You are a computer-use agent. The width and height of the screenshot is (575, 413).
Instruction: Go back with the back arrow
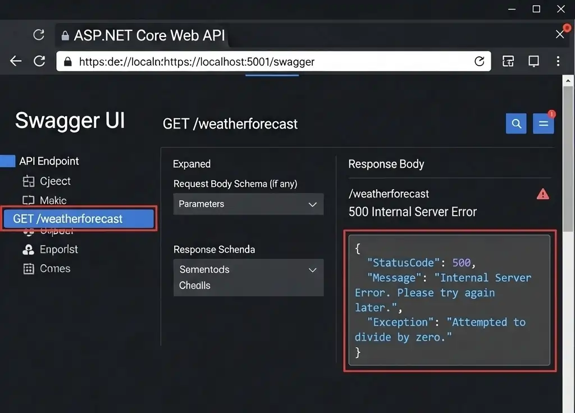point(15,61)
